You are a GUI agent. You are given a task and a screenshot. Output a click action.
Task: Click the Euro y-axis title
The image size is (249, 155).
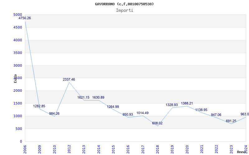pos(15,78)
